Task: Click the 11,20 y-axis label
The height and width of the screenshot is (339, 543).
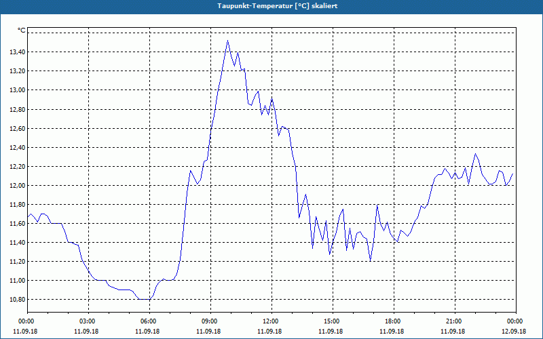Action: pos(17,262)
